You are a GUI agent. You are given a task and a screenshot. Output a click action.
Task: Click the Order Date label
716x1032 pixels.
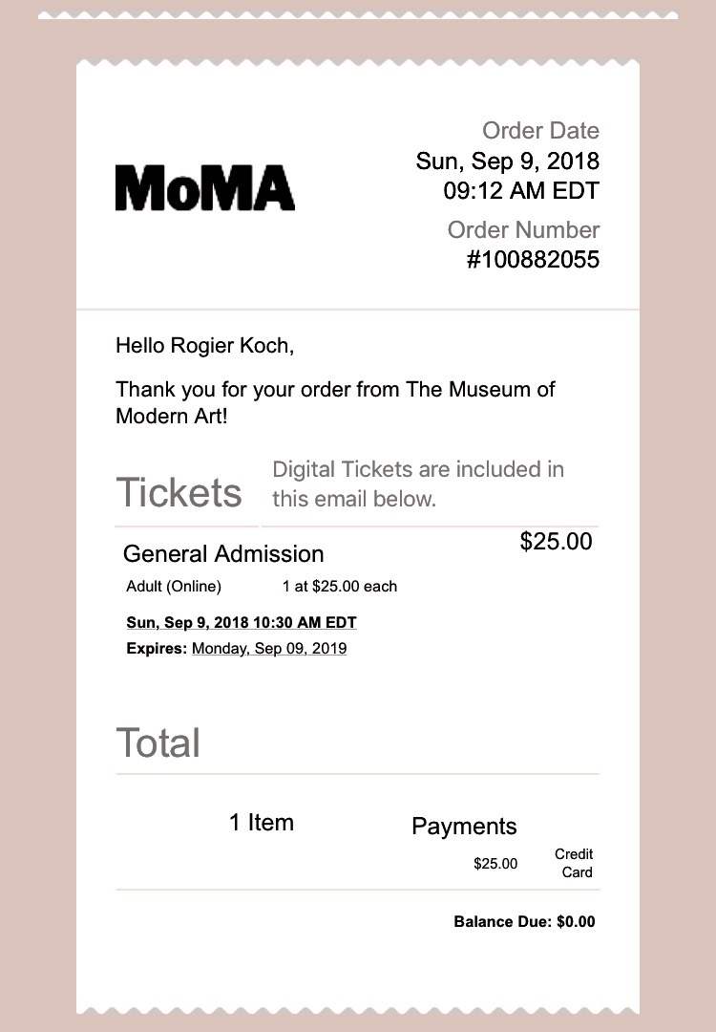541,130
